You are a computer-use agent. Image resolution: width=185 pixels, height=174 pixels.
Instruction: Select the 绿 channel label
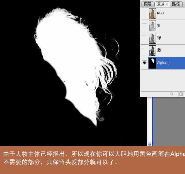pyautogui.click(x=159, y=38)
